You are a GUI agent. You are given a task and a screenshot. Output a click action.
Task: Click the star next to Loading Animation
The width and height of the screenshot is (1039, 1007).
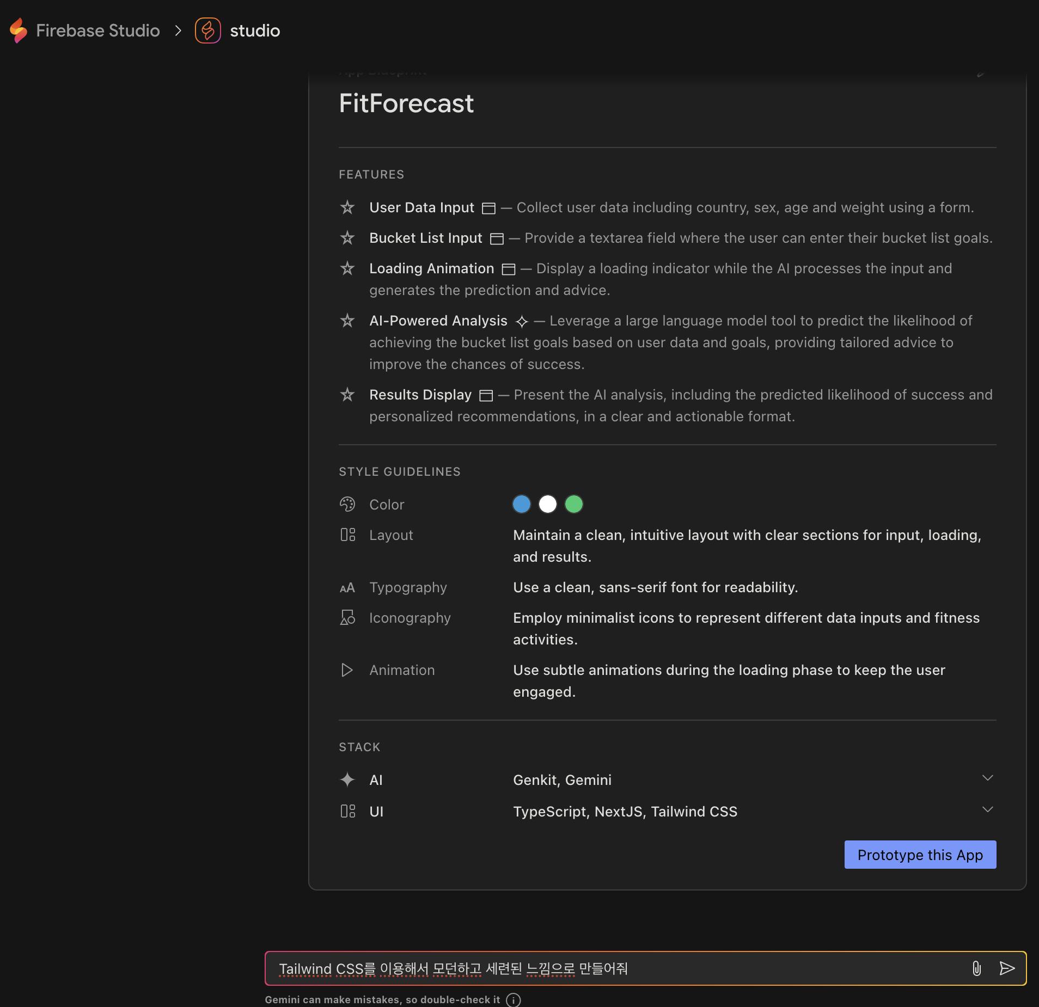pos(347,268)
